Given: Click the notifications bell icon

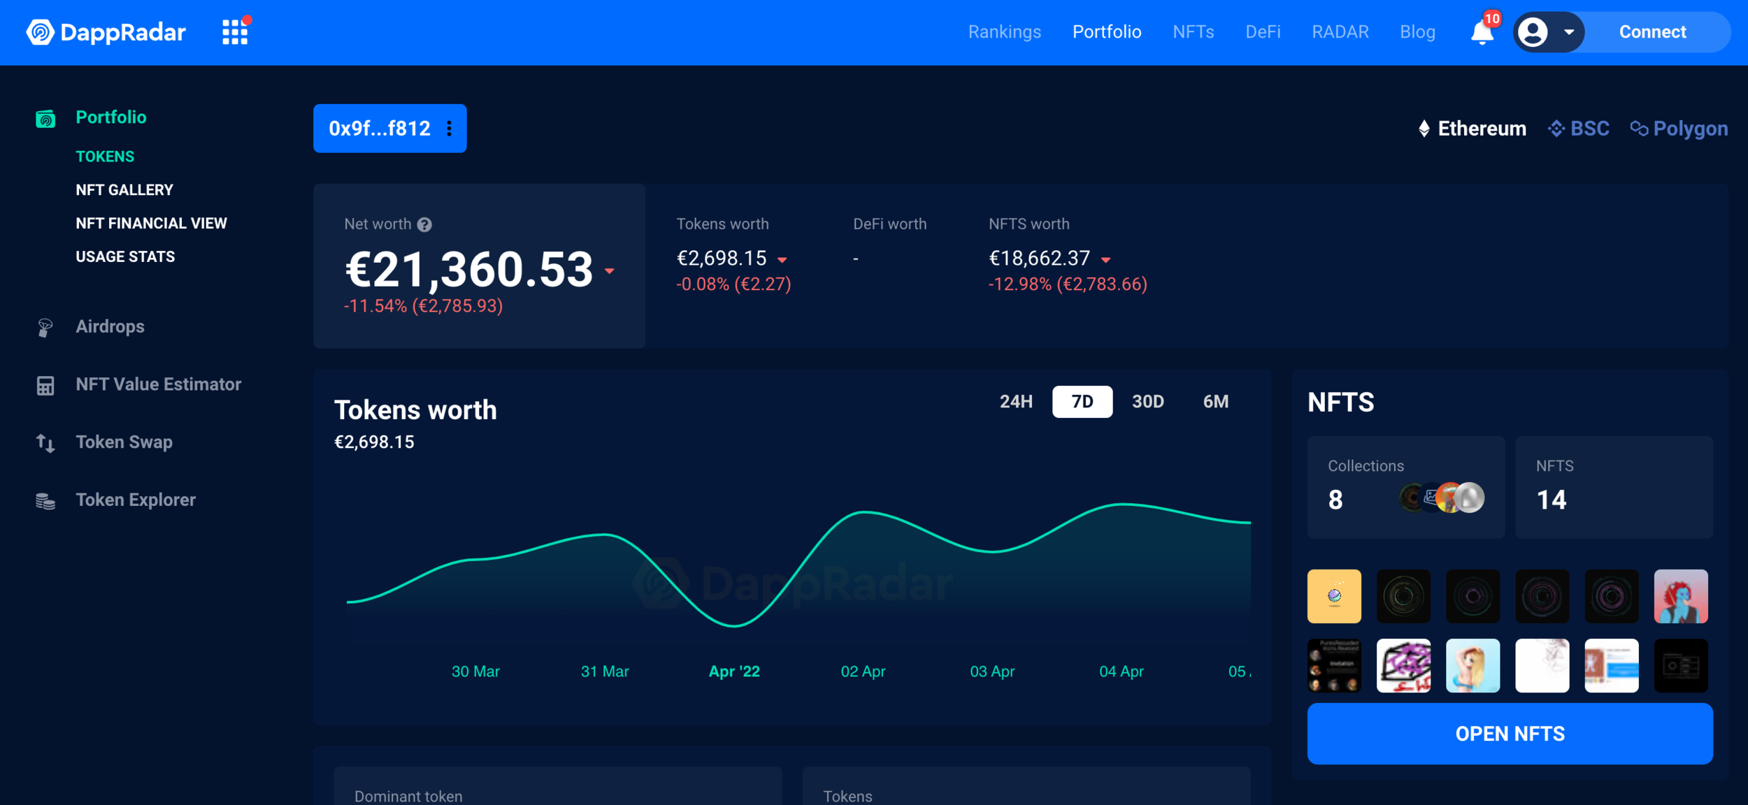Looking at the screenshot, I should [1481, 33].
